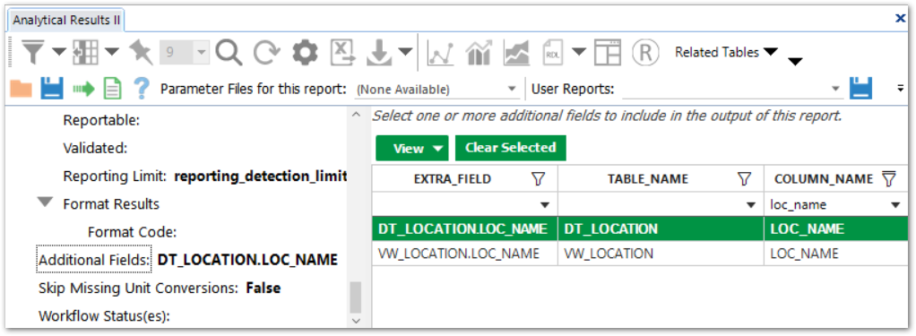Click the loc_name filter input

coord(826,205)
